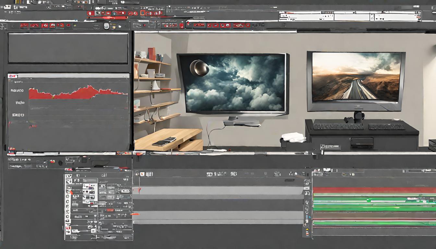Click the metallic sphere in the clouds preview
This screenshot has width=436, height=249.
[x=199, y=68]
